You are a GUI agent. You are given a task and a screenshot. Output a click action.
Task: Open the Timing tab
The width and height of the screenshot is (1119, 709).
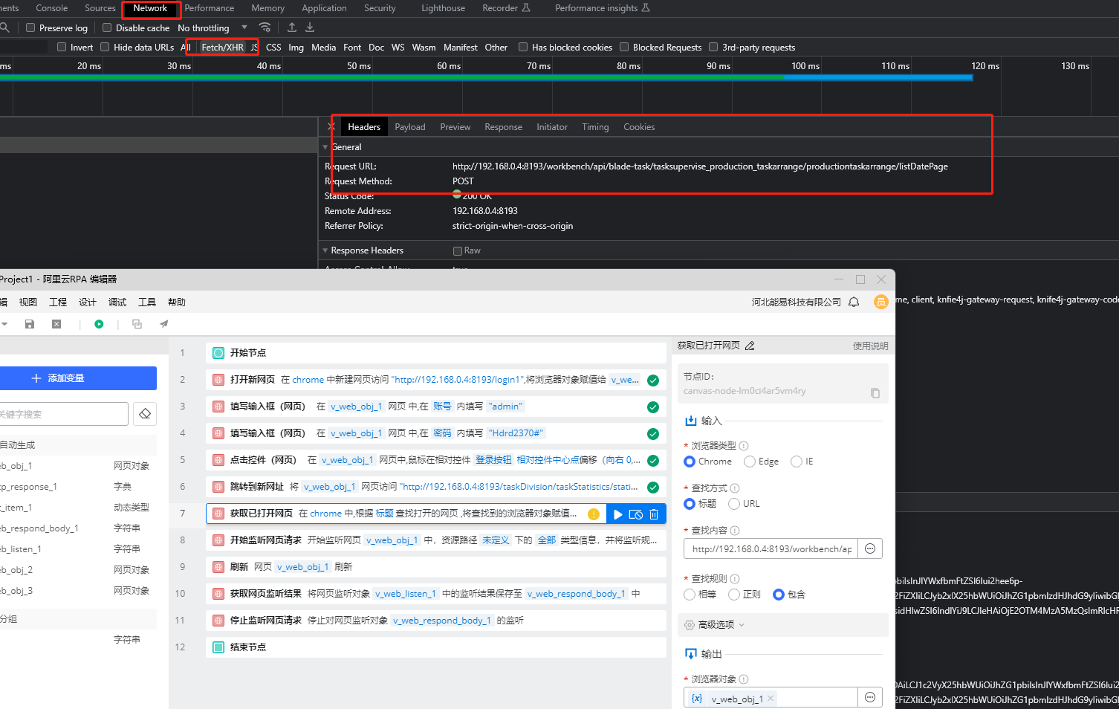[595, 127]
